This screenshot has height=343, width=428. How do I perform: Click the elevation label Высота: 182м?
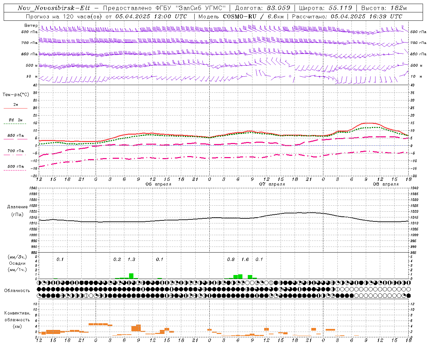click(x=384, y=8)
